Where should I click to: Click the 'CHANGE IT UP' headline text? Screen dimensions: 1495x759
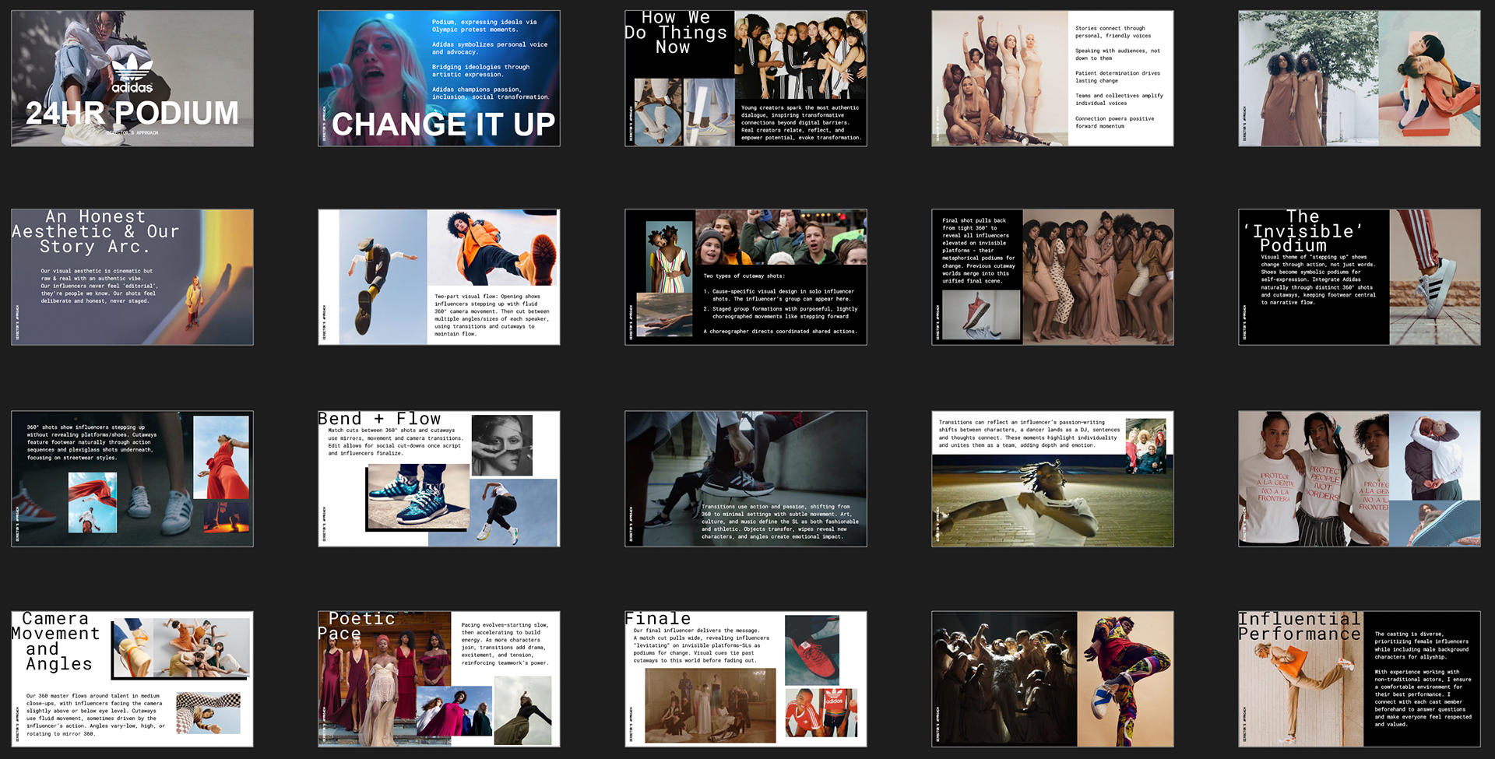(443, 125)
